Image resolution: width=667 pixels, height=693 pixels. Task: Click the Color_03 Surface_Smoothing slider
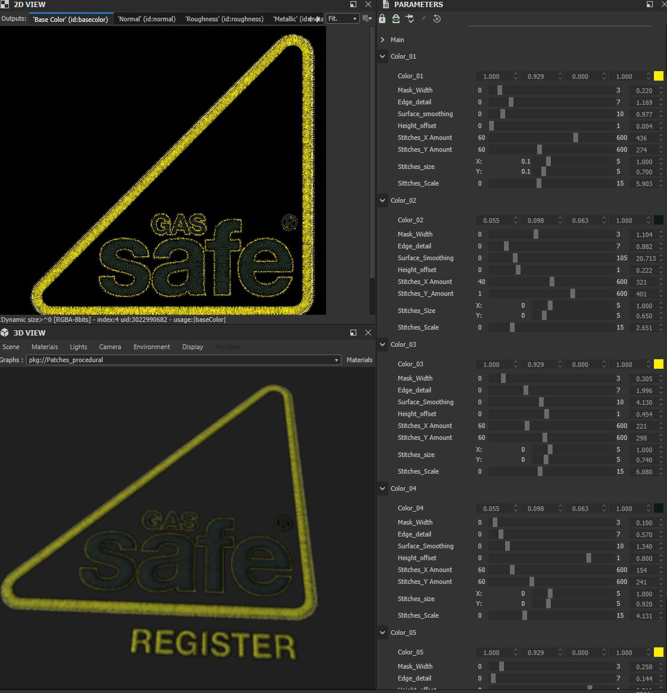(551, 402)
